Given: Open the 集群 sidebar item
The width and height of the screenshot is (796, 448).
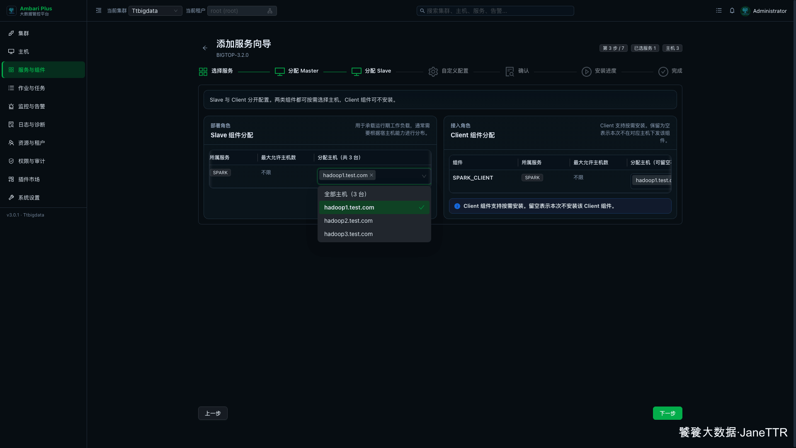Looking at the screenshot, I should 44,33.
